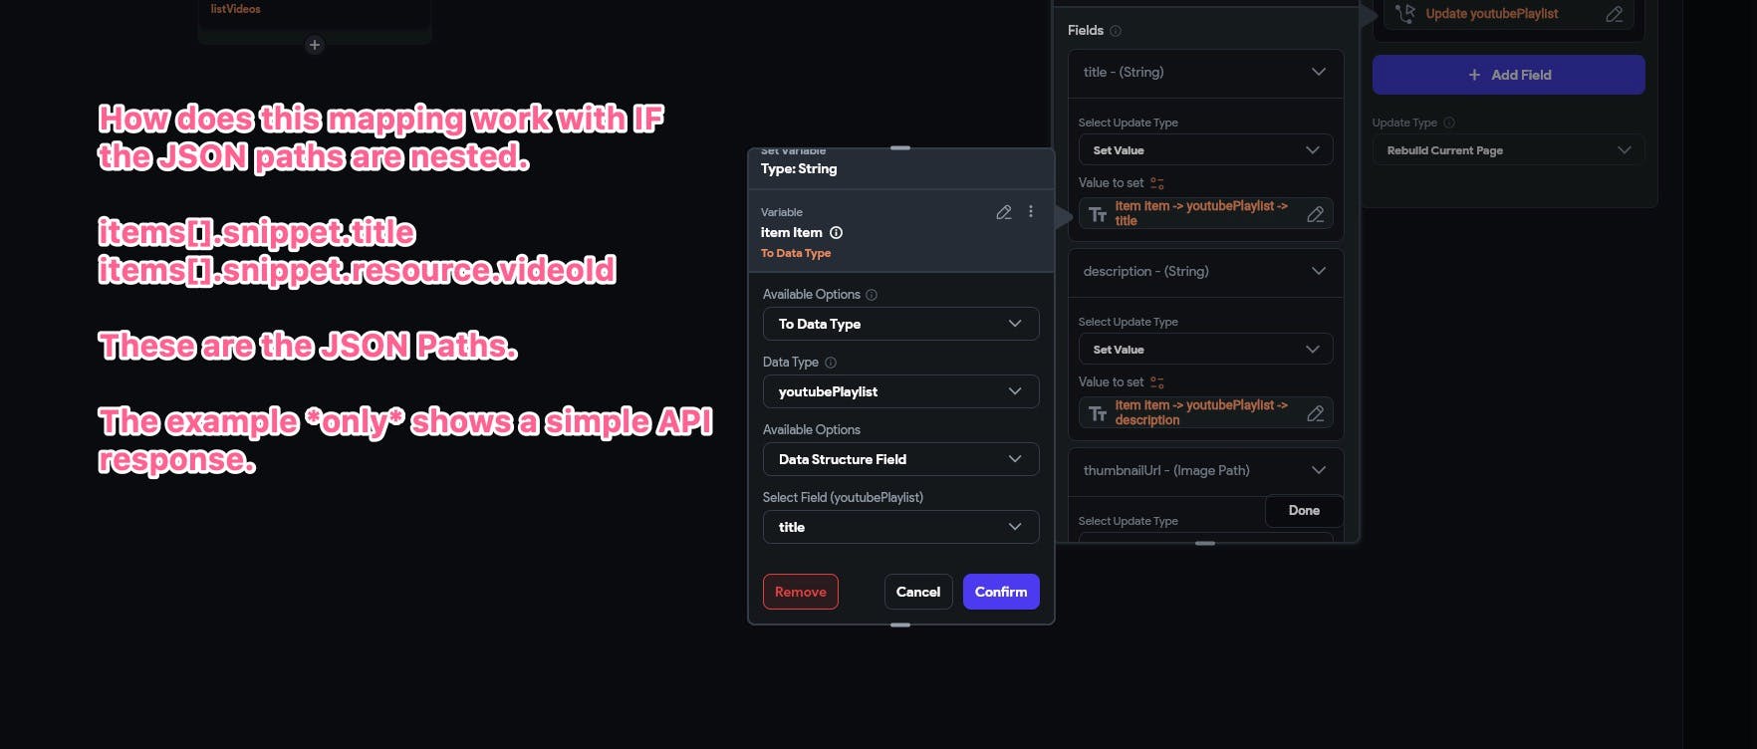Screen dimensions: 1757x749
Task: Click Data Type info icon
Action: point(831,363)
